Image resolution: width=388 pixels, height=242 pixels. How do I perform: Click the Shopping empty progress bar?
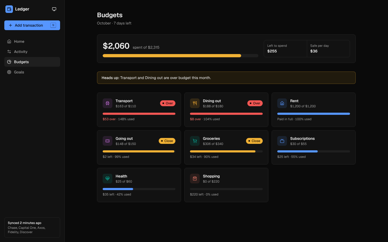(226, 189)
